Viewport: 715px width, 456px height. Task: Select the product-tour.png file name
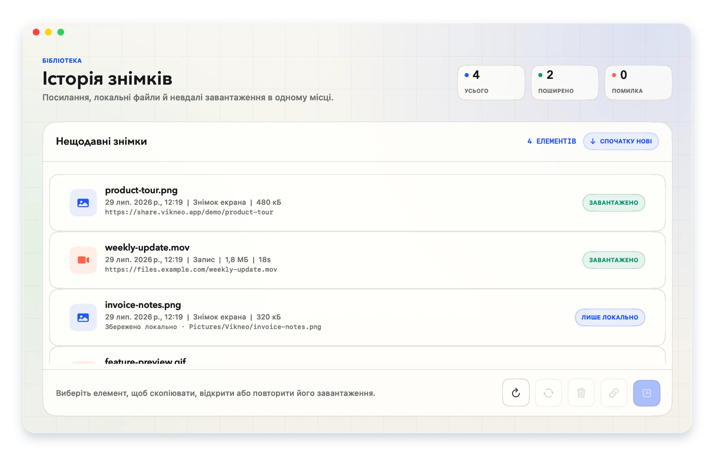141,190
